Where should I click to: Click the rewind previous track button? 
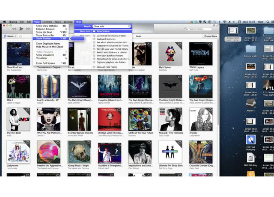coord(14,29)
